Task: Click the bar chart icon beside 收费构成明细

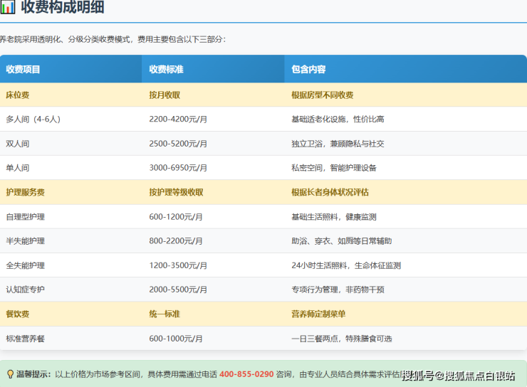Action: (x=7, y=8)
